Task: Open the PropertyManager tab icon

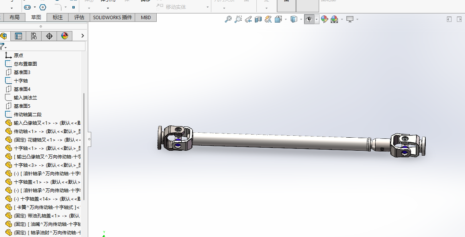Action: 18,36
